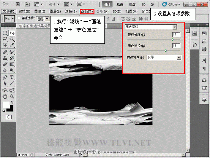Open the View Extras dropdown

pyautogui.click(x=38, y=5)
